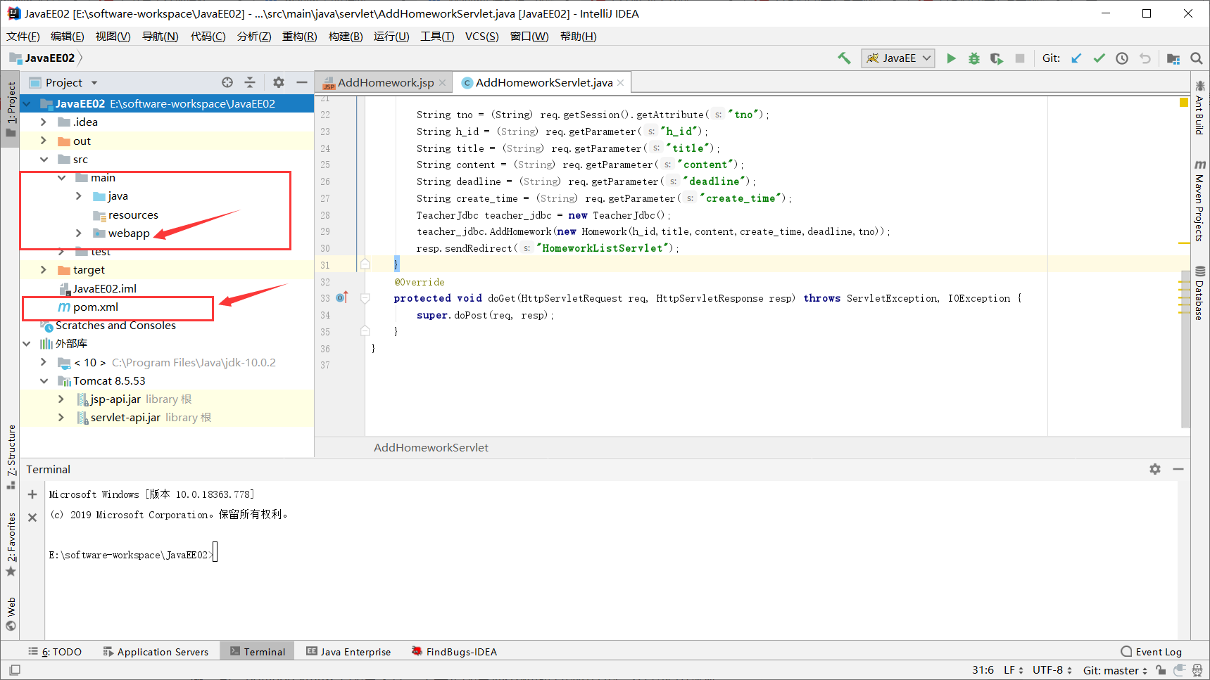Expand the .idea folder
Screen dimensions: 1210x680
coord(44,122)
